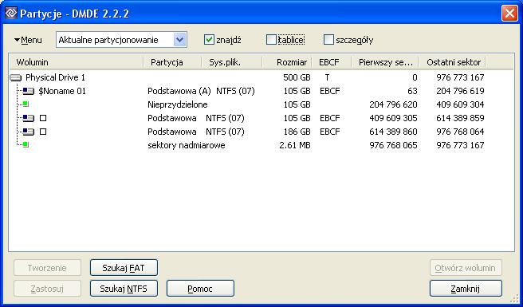The image size is (523, 307).
Task: Open help with the Pomoc button
Action: (200, 289)
